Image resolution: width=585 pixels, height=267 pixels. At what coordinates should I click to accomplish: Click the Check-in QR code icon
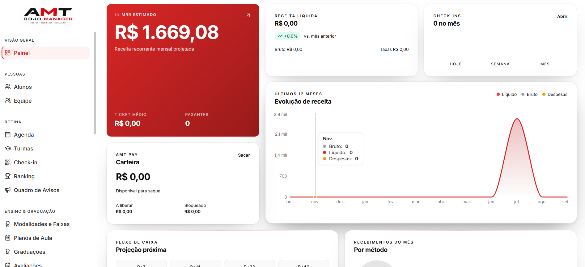(x=8, y=162)
